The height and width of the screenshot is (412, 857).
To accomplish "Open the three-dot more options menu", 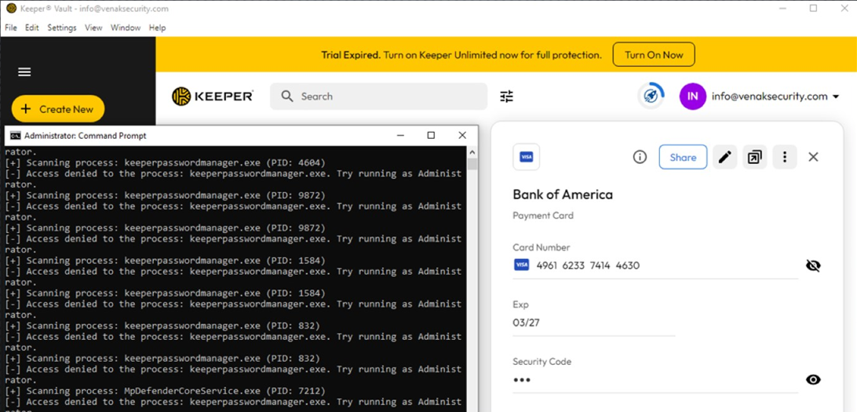I will [784, 158].
